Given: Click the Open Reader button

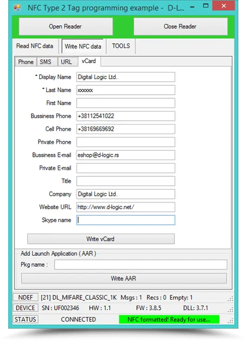Looking at the screenshot, I should click(65, 26).
